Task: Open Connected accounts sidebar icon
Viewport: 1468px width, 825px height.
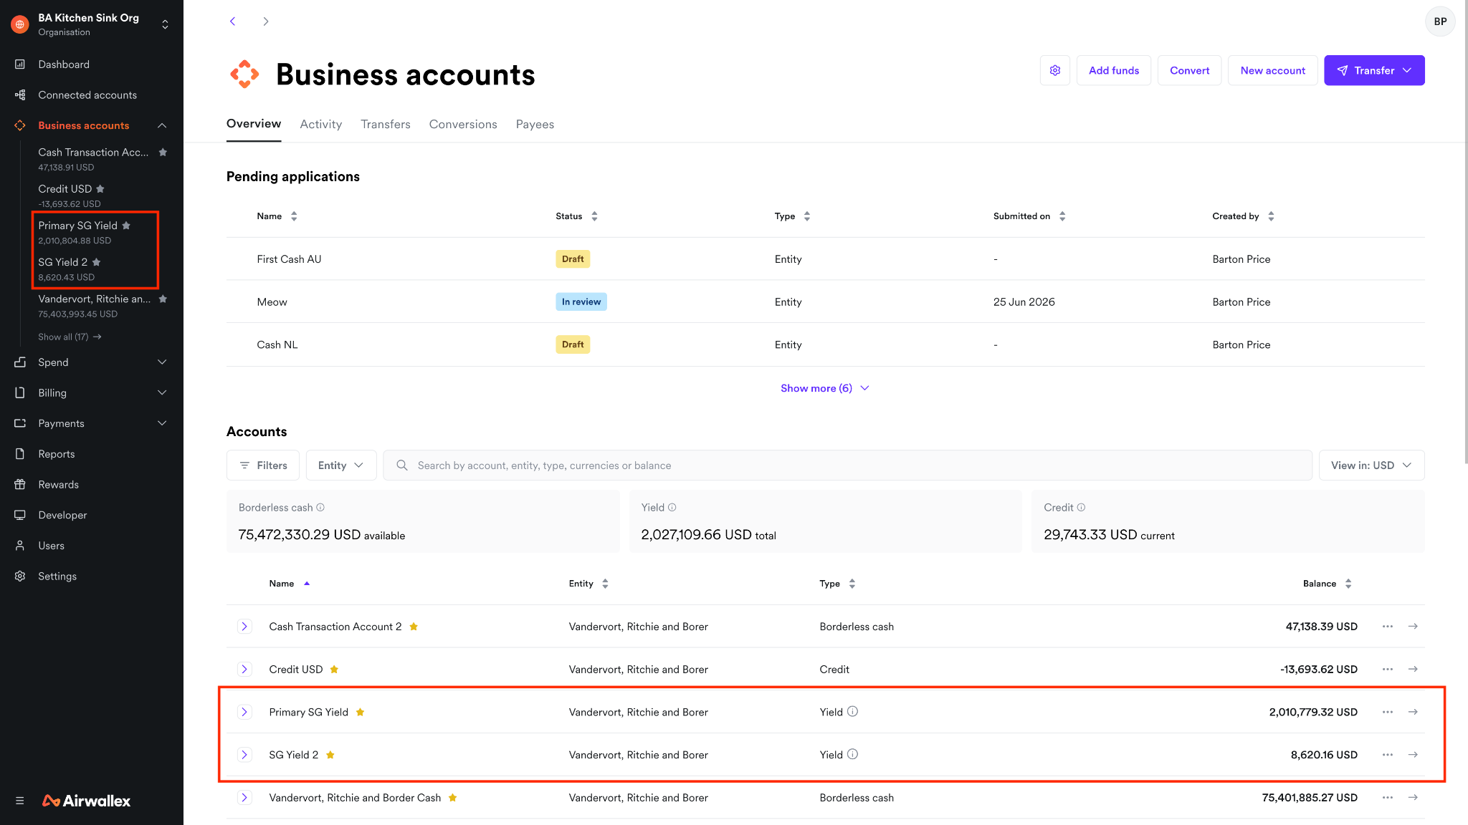Action: click(x=20, y=95)
